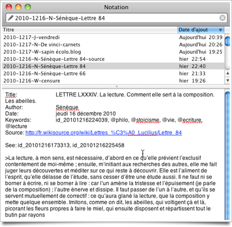The image size is (232, 227).
Task: Click the yellow minimize window button
Action: (x=18, y=7)
